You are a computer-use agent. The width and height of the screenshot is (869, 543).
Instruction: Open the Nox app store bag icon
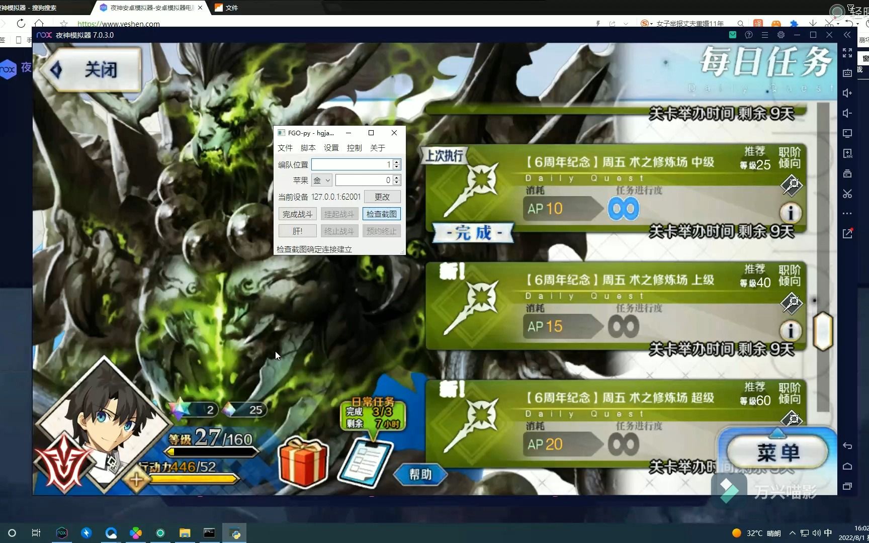pyautogui.click(x=733, y=35)
